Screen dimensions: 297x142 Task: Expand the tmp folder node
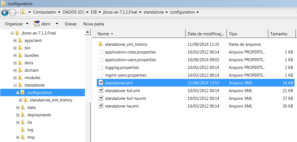(18, 138)
